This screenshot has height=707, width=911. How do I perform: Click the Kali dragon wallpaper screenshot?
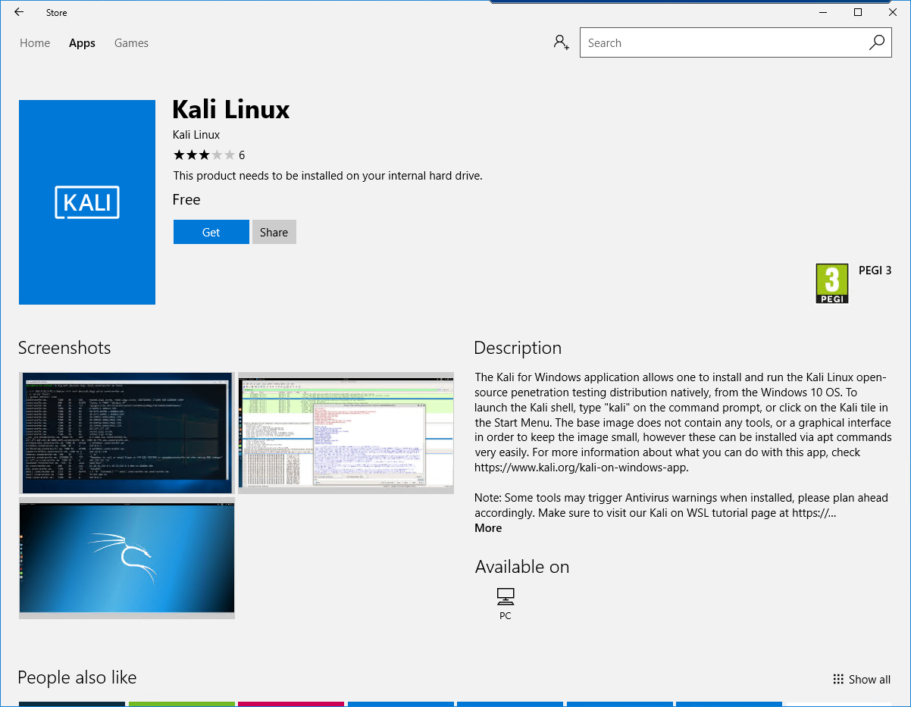pos(127,558)
